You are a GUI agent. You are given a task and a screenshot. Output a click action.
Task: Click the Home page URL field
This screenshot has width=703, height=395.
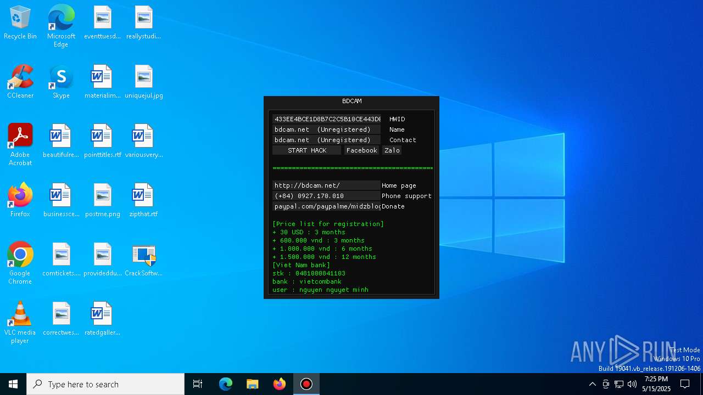[x=326, y=185]
